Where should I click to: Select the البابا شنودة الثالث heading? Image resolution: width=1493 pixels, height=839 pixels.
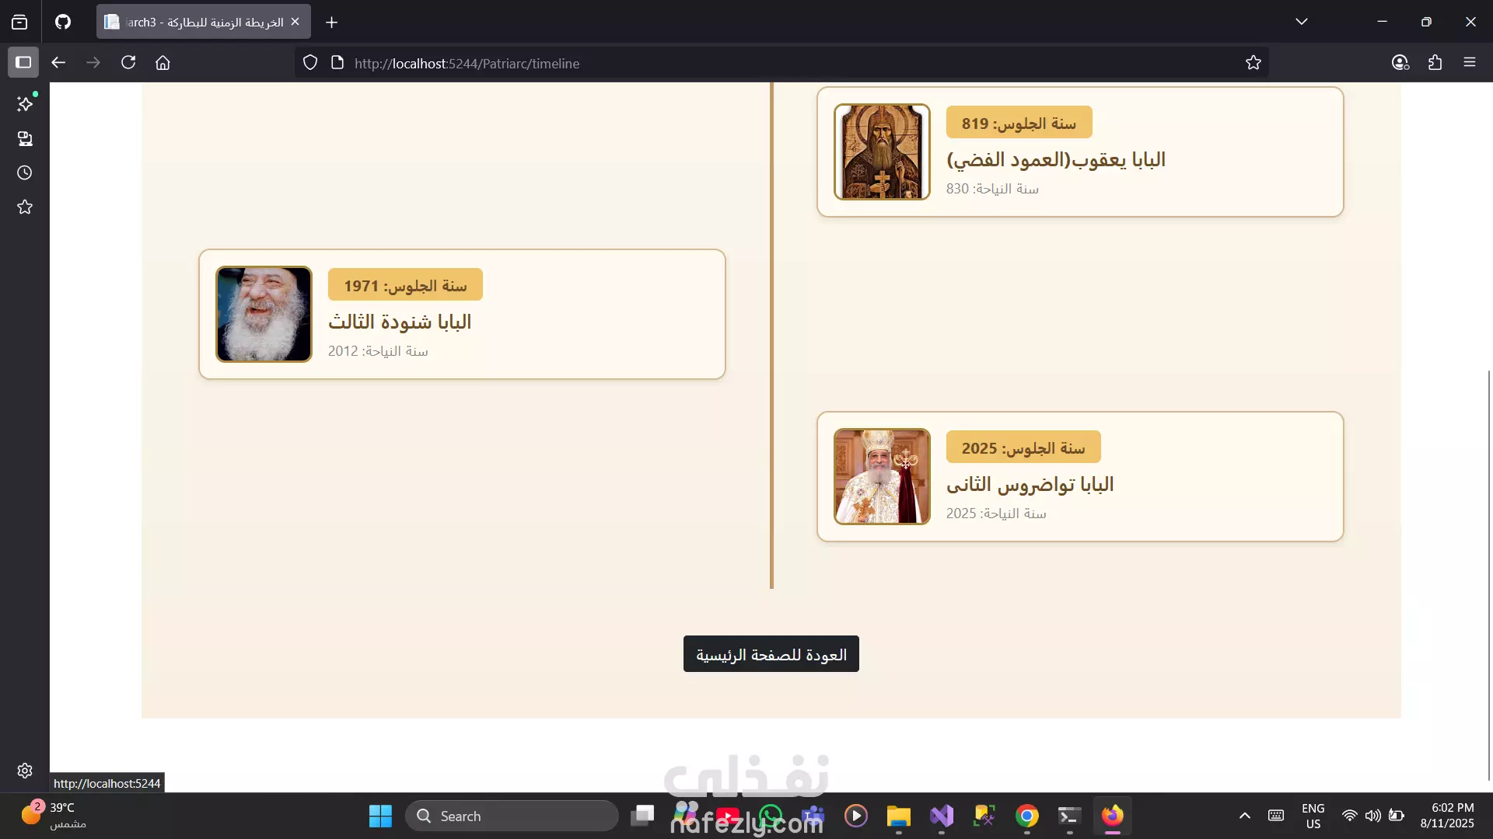tap(400, 322)
